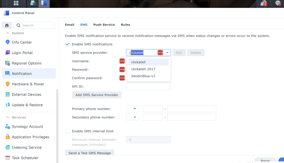The width and height of the screenshot is (284, 163).
Task: Click the Delete provider button
Action: 196,53
